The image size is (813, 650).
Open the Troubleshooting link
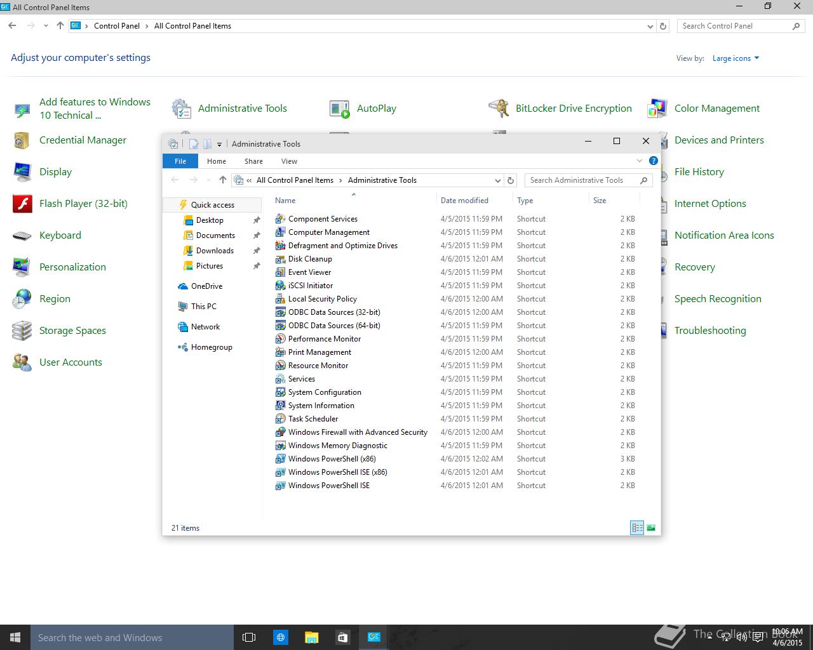point(710,331)
